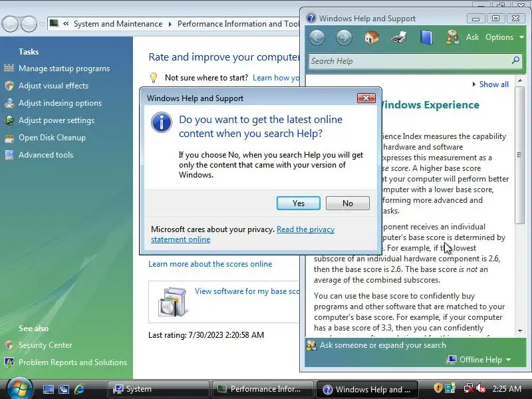
Task: Open Adjust visual effects task
Action: (54, 86)
